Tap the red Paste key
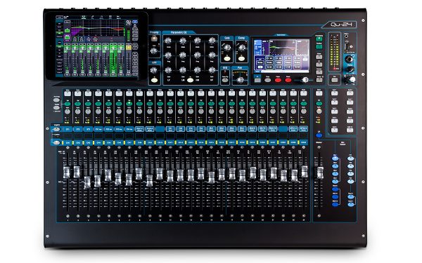Image resolution: width=422 pixels, height=263 pixels. (x=278, y=80)
